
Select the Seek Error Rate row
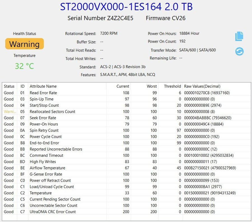pyautogui.click(x=126, y=118)
